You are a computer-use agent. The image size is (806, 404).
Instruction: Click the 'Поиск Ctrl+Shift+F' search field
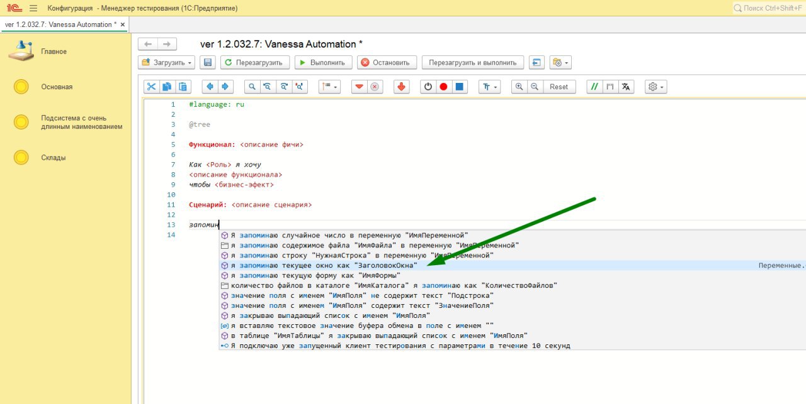(768, 8)
